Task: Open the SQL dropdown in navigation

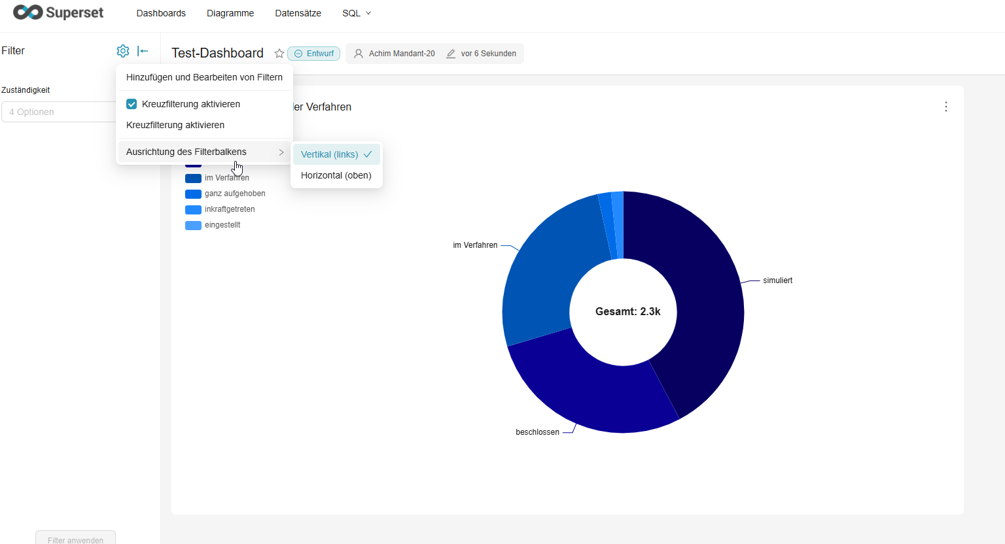Action: [356, 13]
